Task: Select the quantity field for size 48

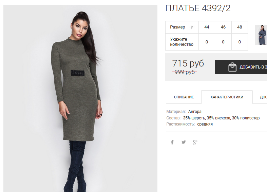Action: 240,42
